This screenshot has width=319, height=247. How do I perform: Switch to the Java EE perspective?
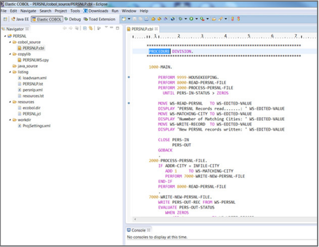(20, 19)
